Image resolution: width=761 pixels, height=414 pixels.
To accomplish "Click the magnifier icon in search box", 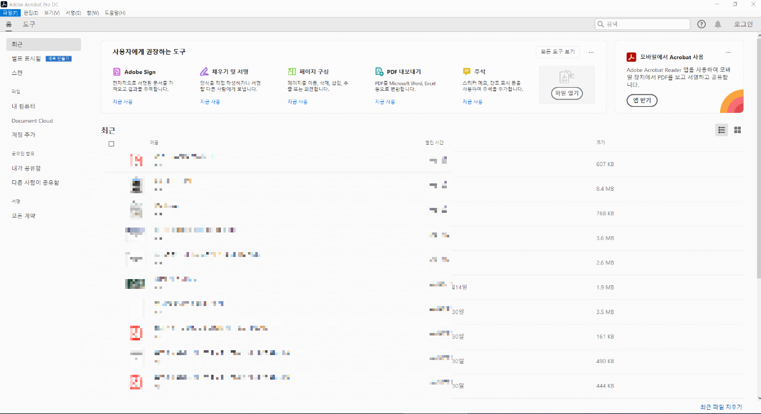I will [601, 24].
